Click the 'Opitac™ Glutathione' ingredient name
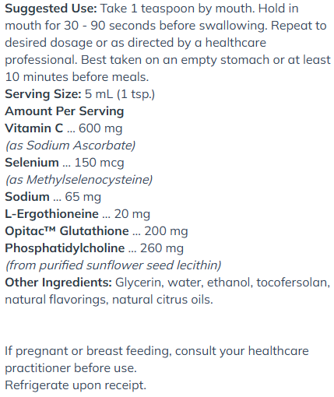Image resolution: width=334 pixels, height=397 pixels. pos(67,231)
